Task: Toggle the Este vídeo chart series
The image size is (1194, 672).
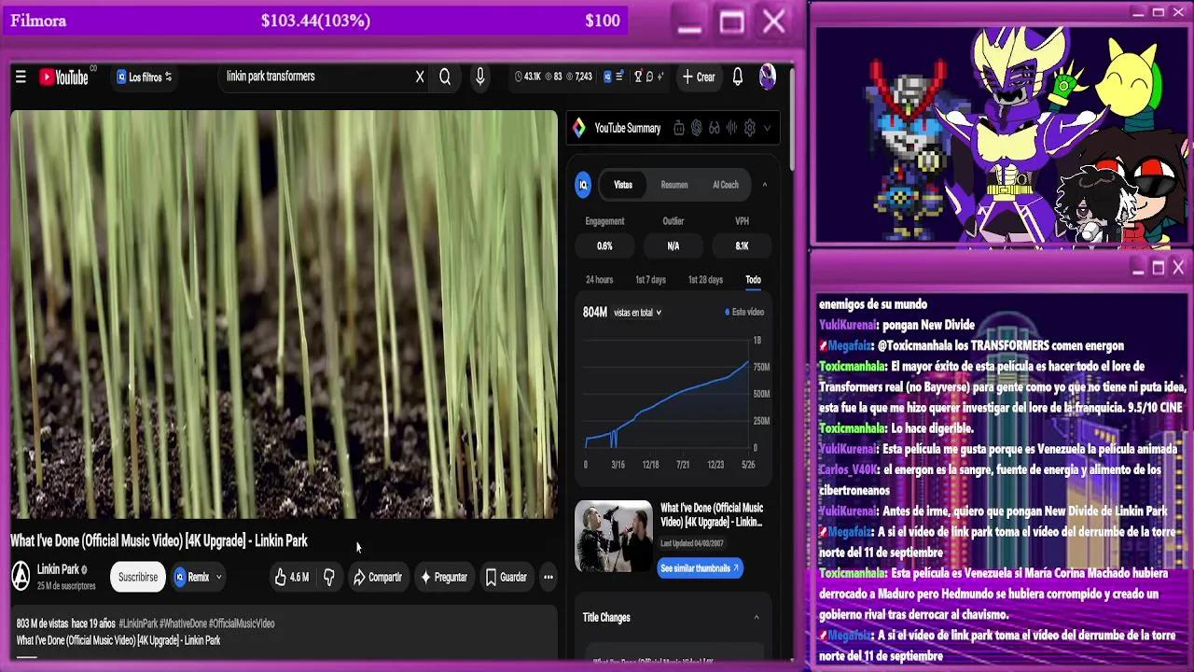Action: 745,312
